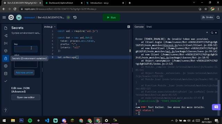The width and height of the screenshot is (222, 124).
Task: Click the token: process.env.token line
Action: tap(78, 41)
